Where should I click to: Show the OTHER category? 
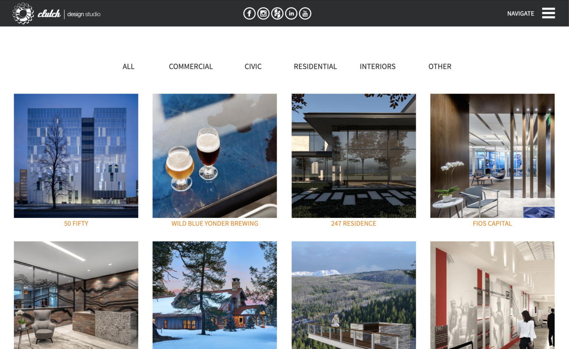pos(440,67)
